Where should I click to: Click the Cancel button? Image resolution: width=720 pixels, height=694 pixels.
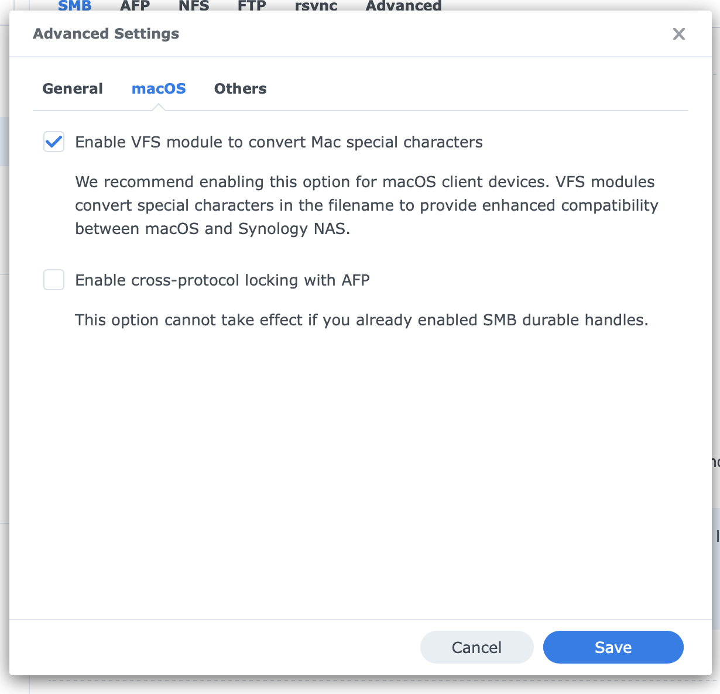coord(476,647)
